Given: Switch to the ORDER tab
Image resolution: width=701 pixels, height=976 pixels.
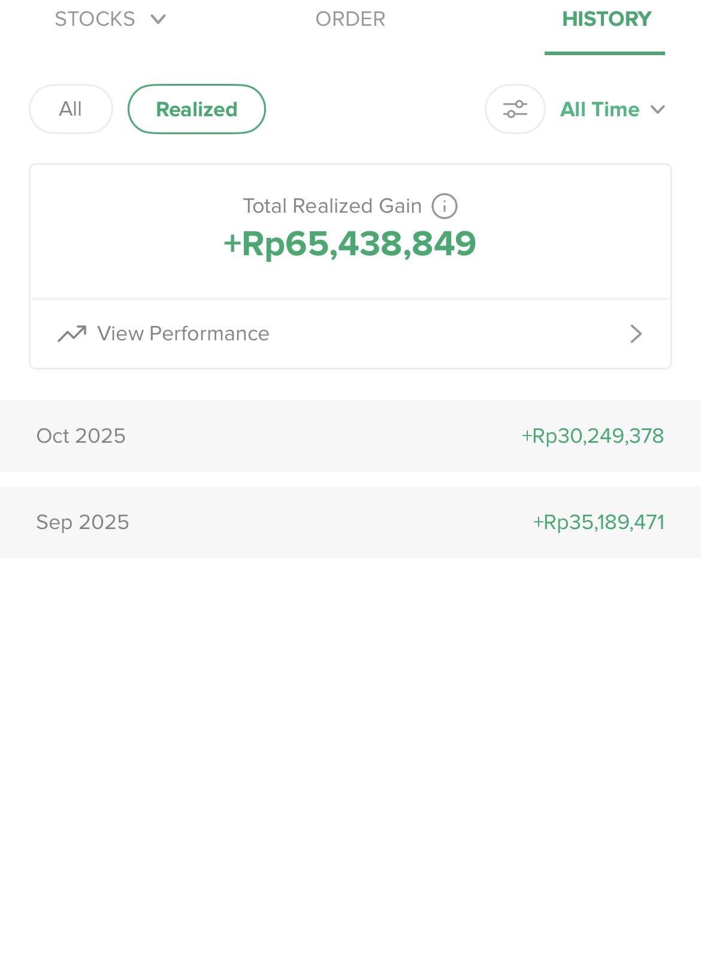Looking at the screenshot, I should pyautogui.click(x=350, y=19).
